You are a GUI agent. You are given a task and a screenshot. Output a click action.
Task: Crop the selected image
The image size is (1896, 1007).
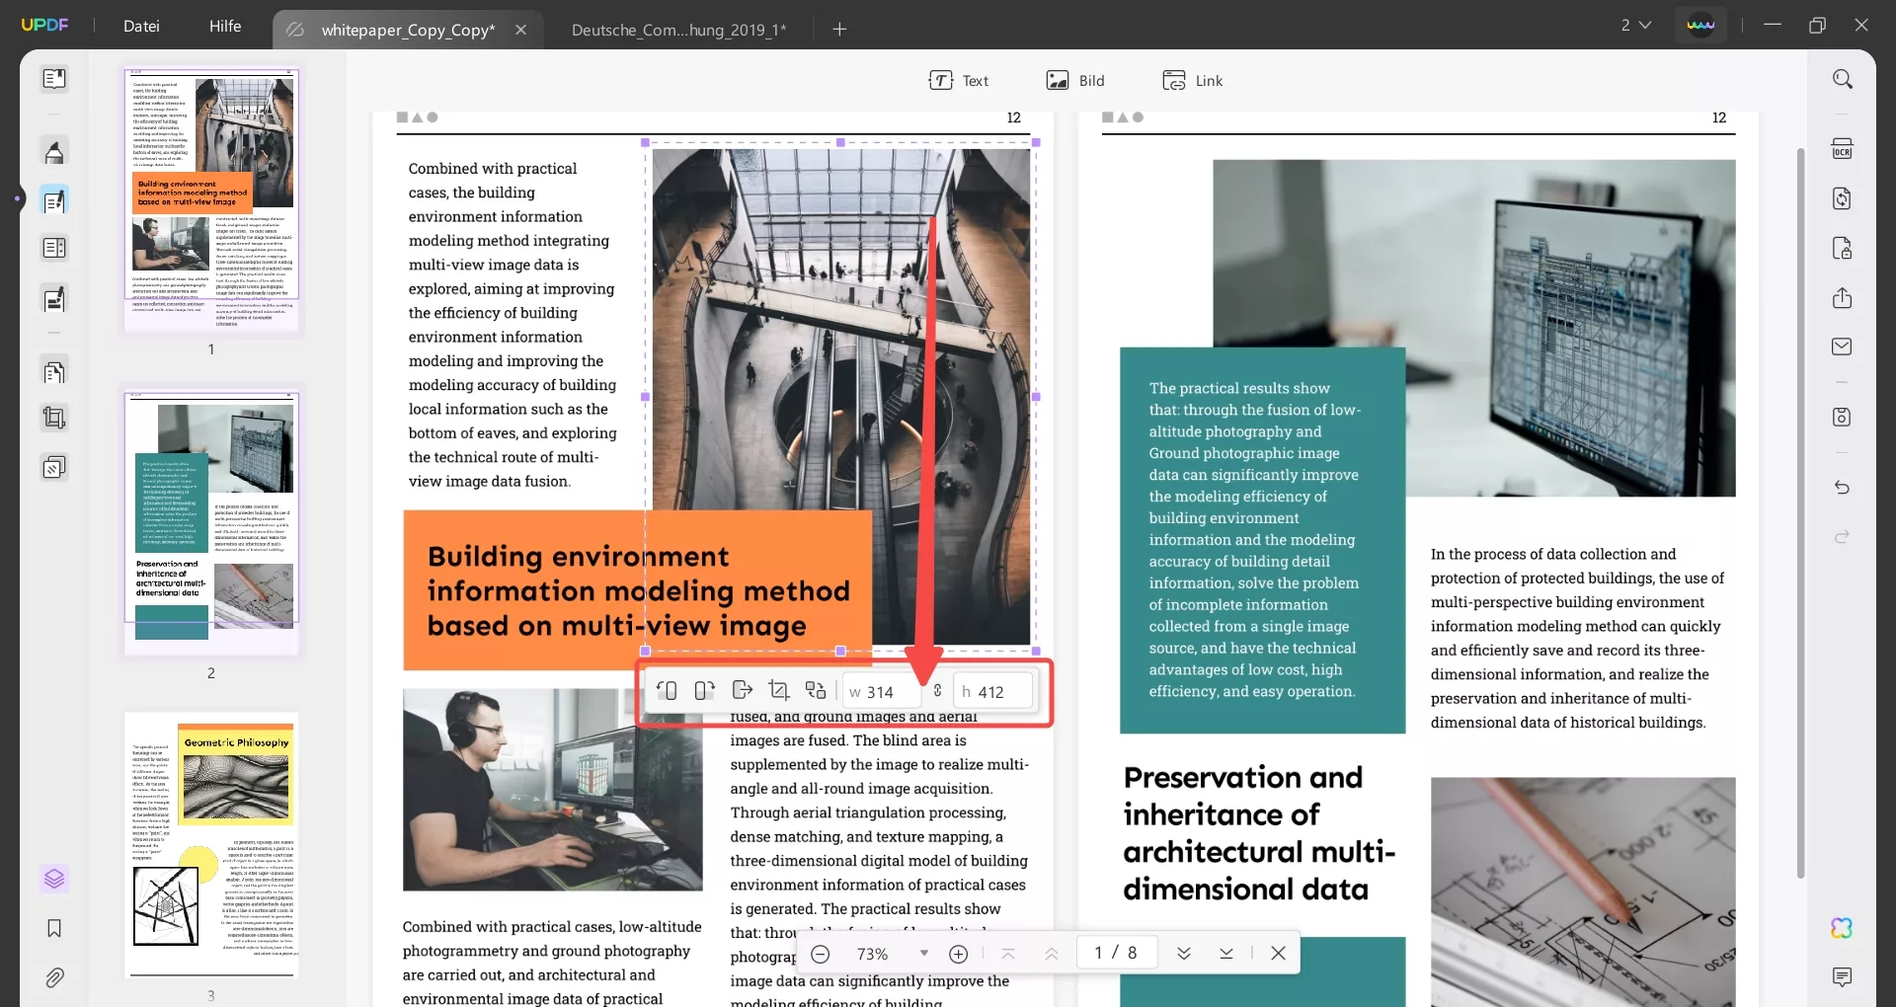[779, 690]
